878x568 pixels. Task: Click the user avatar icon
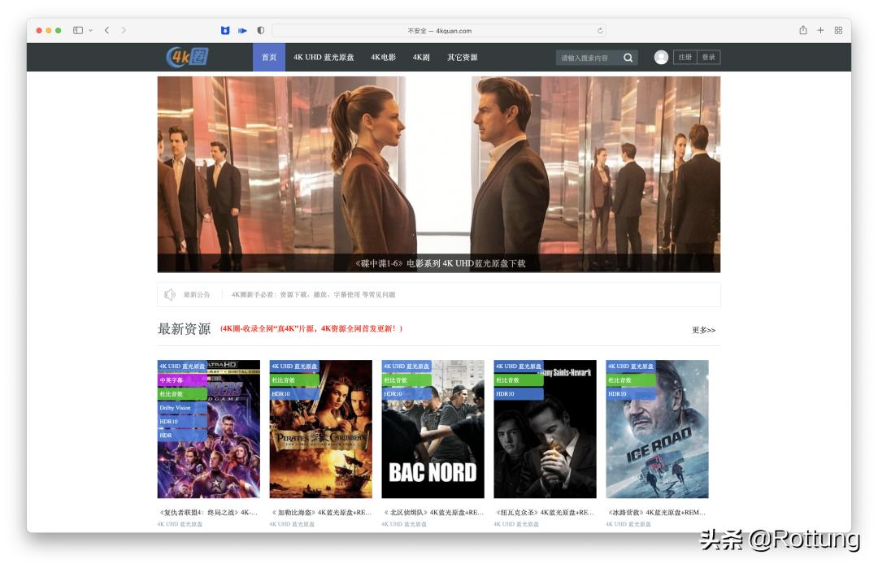click(x=661, y=57)
